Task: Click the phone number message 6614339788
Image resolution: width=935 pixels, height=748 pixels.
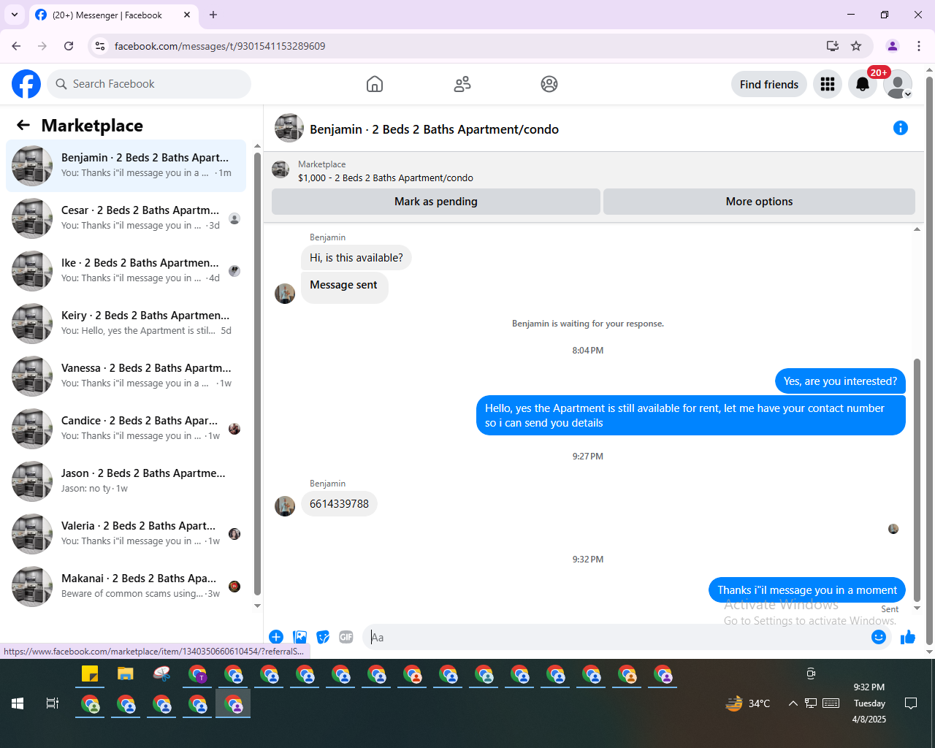Action: [x=339, y=504]
